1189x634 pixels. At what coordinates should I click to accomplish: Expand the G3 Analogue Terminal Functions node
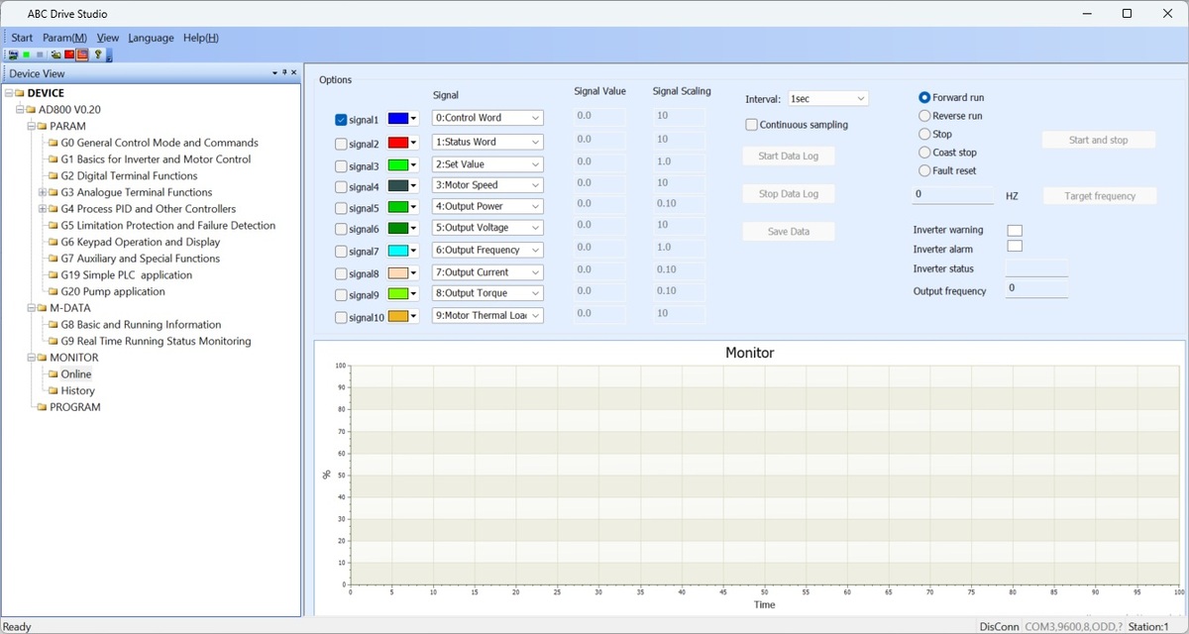(x=42, y=192)
